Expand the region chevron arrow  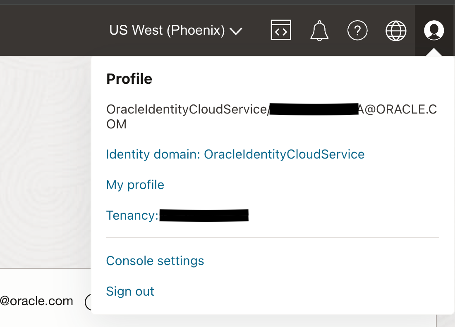pyautogui.click(x=236, y=31)
